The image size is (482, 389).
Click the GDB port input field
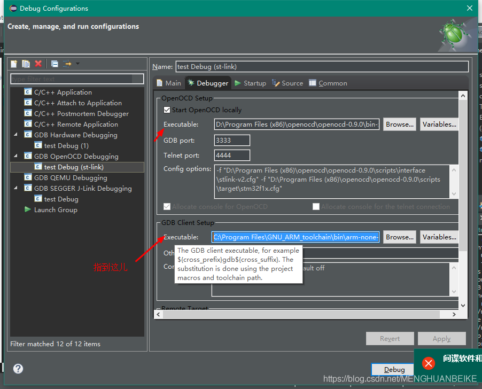(232, 141)
